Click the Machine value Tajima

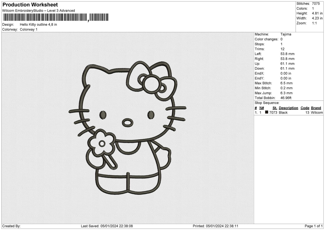286,34
